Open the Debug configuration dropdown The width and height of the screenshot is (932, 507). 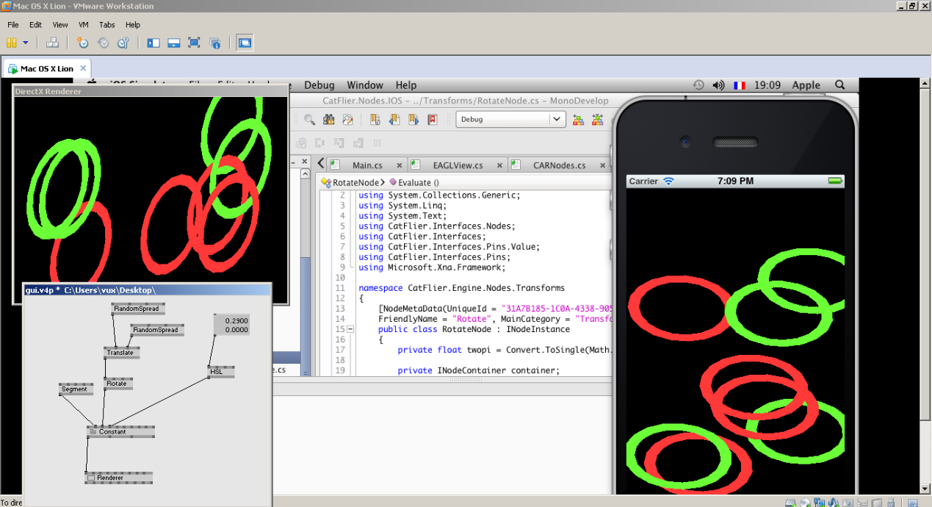[557, 119]
